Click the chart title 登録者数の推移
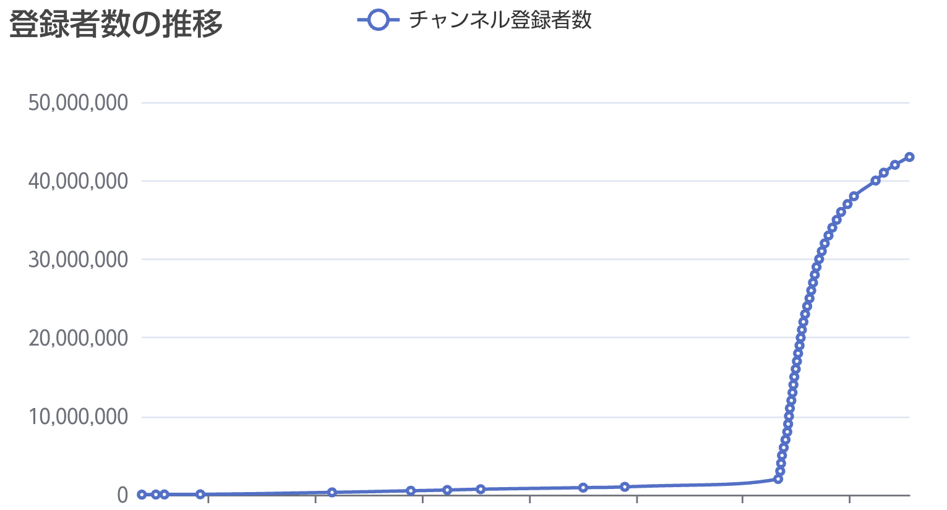947x510 pixels. [x=116, y=25]
